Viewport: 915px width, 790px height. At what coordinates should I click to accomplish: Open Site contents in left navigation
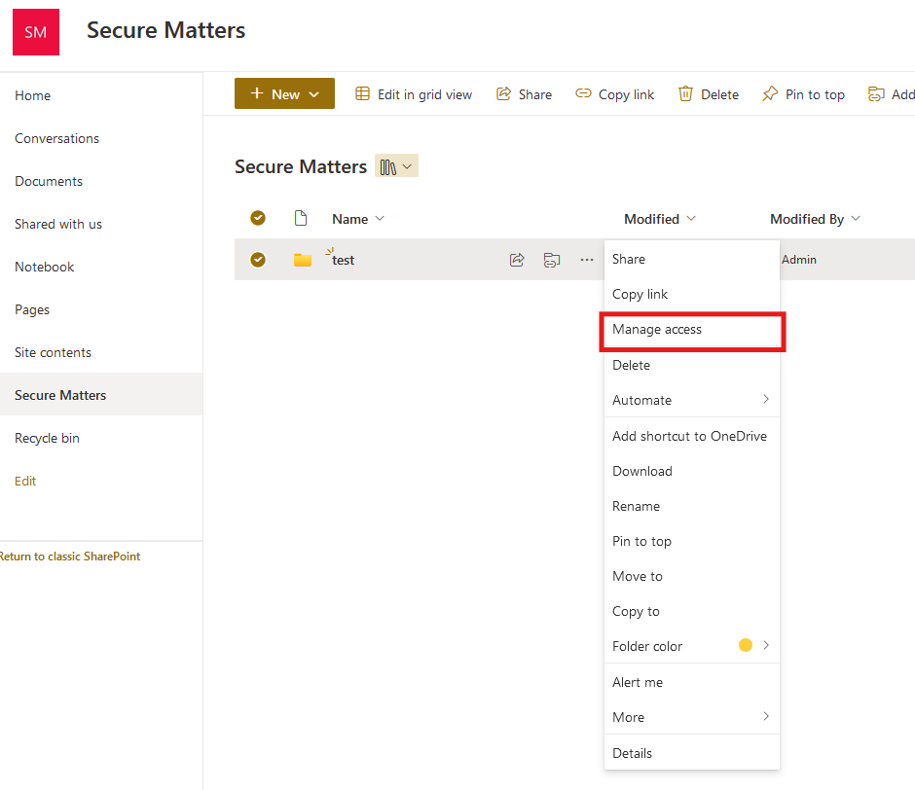click(54, 352)
